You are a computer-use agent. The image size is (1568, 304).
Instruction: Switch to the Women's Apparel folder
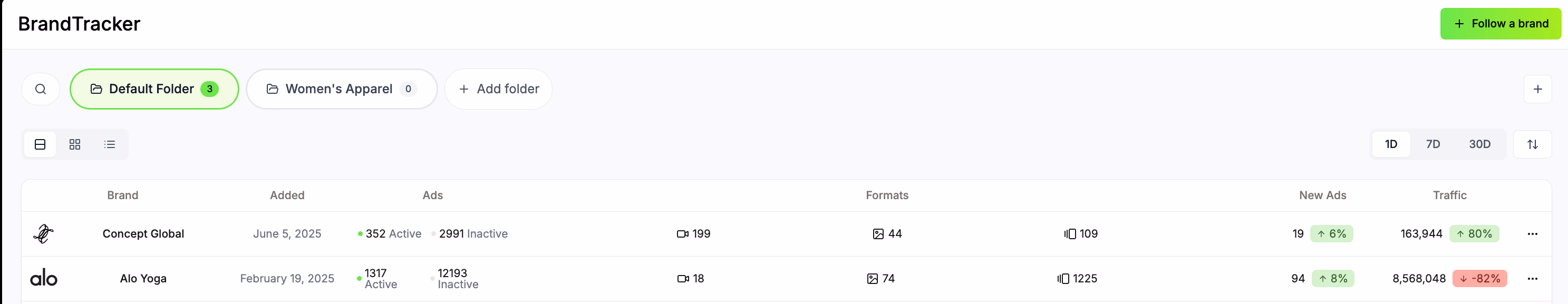341,89
